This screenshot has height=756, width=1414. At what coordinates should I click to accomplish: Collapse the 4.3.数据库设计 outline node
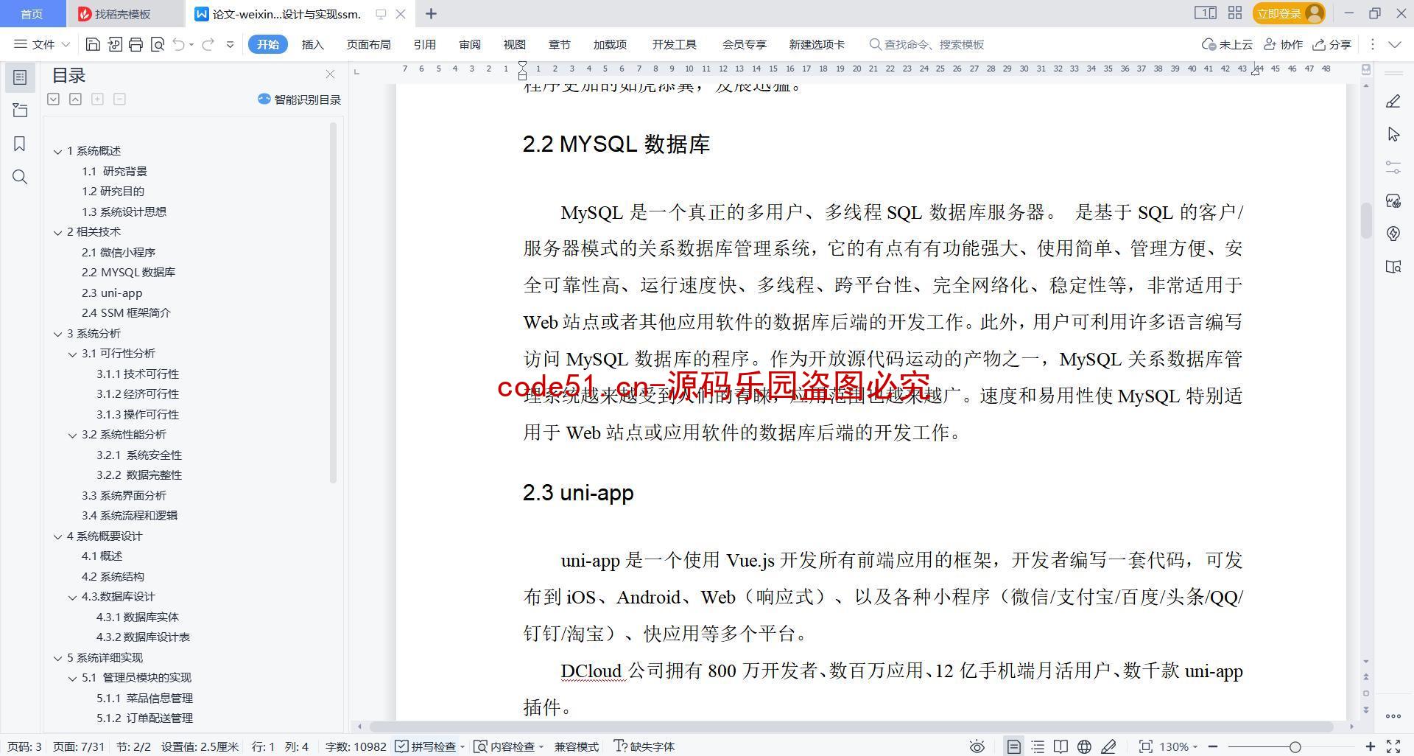72,597
